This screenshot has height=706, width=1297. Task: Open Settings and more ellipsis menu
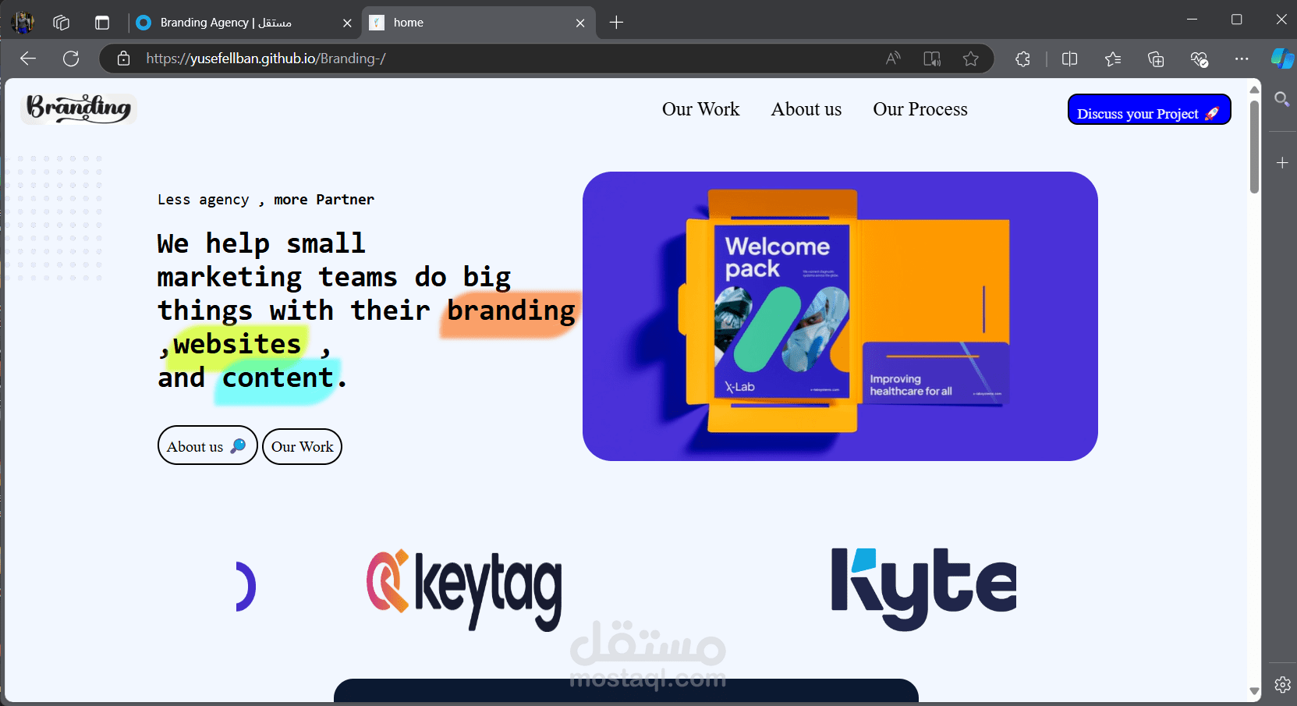click(x=1242, y=59)
